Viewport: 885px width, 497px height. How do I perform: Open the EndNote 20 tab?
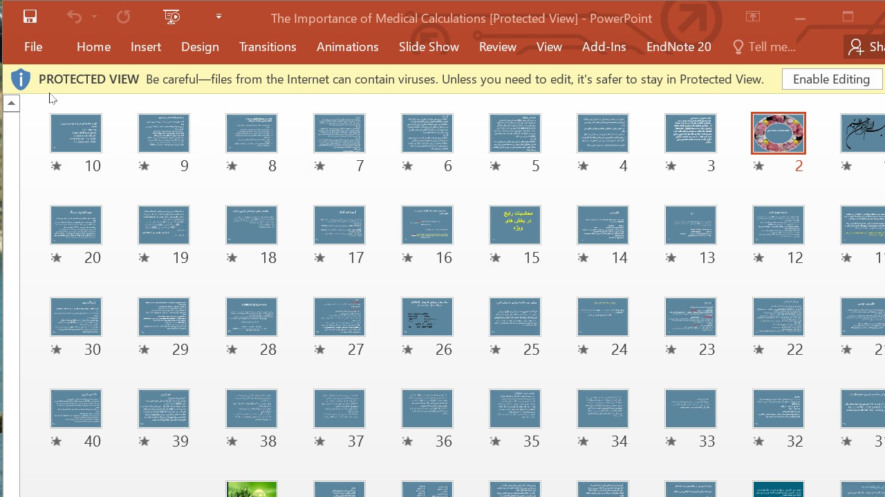click(x=678, y=47)
